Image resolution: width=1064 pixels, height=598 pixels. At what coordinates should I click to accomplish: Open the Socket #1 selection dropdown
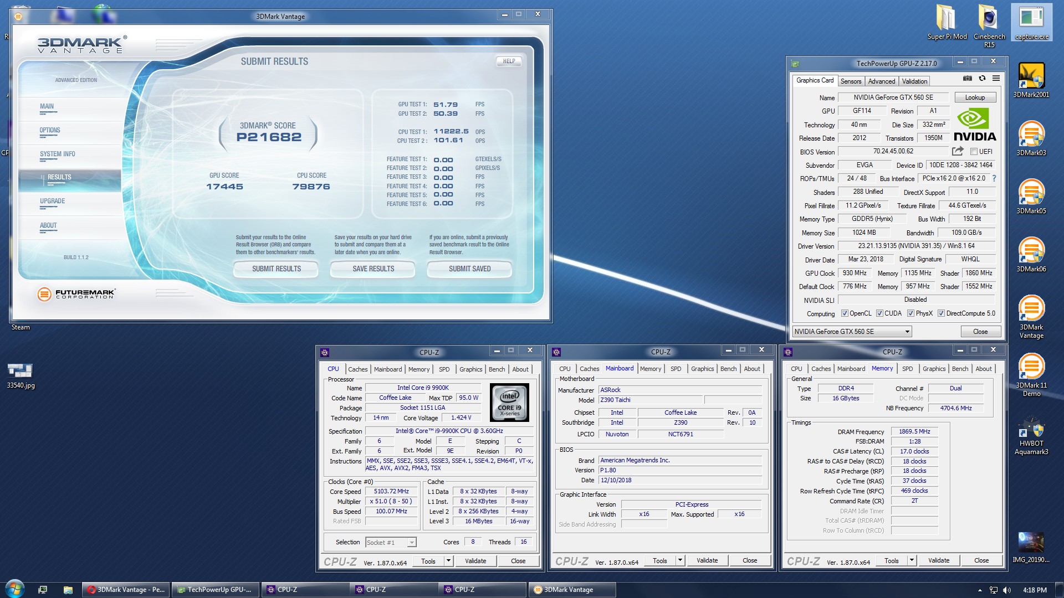click(x=391, y=543)
